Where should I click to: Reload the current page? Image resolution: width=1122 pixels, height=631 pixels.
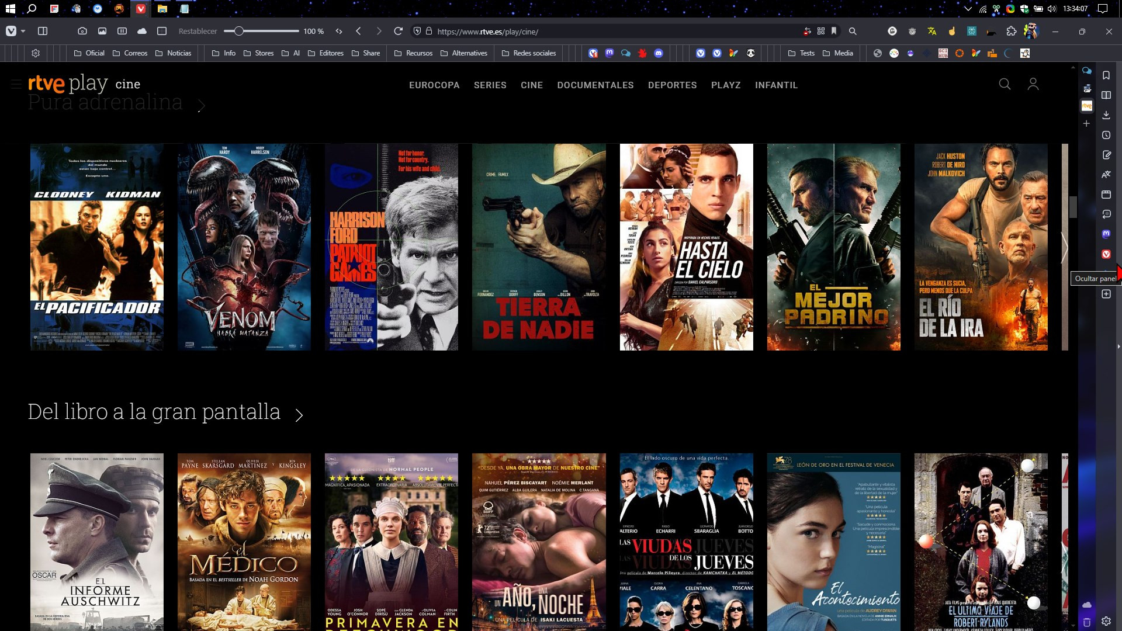(x=399, y=31)
